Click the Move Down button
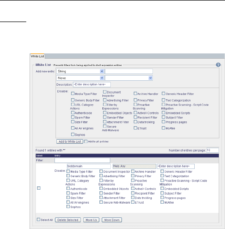The height and width of the screenshot is (229, 225). (x=112, y=220)
